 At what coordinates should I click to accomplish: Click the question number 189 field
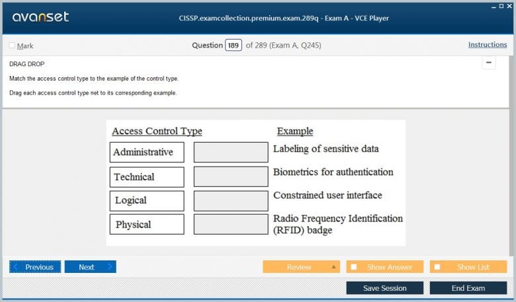click(233, 46)
